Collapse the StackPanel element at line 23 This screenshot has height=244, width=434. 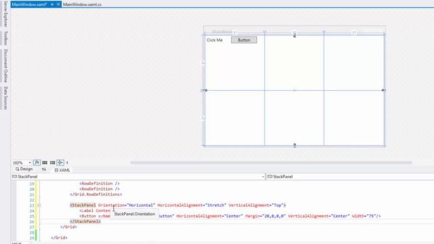[39, 205]
